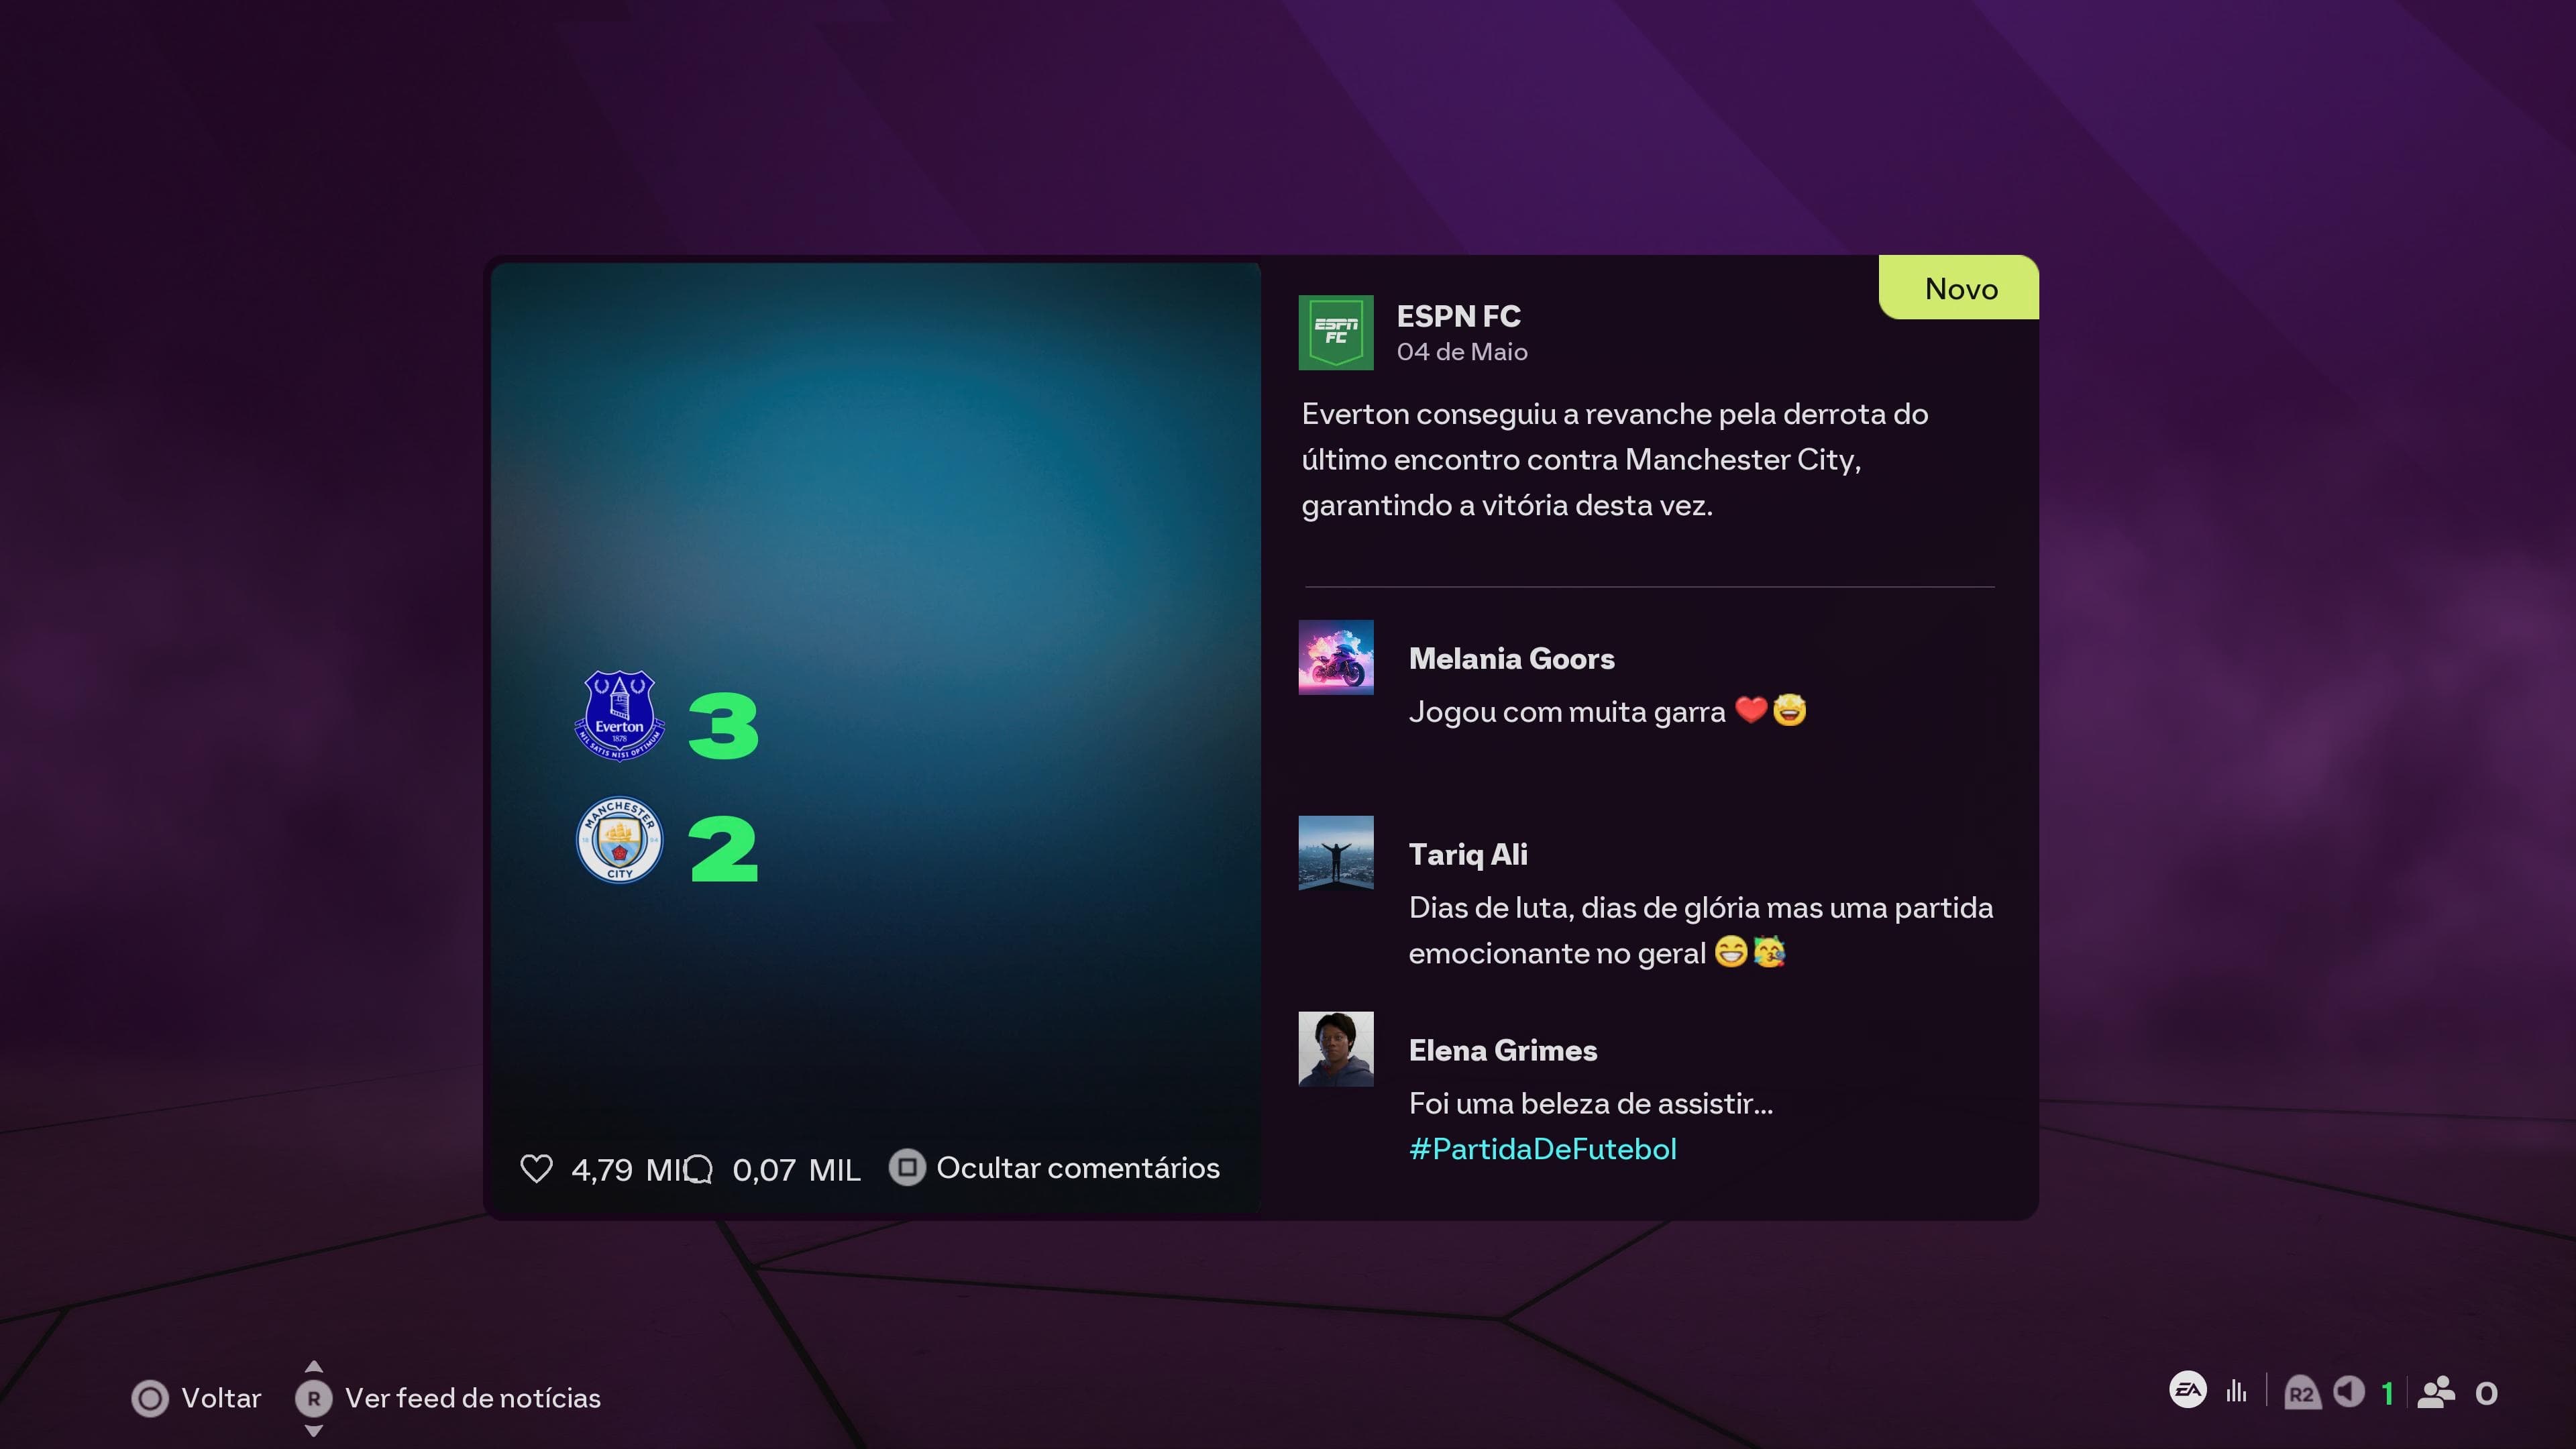Click the up arrow above the R stick

(313, 1366)
